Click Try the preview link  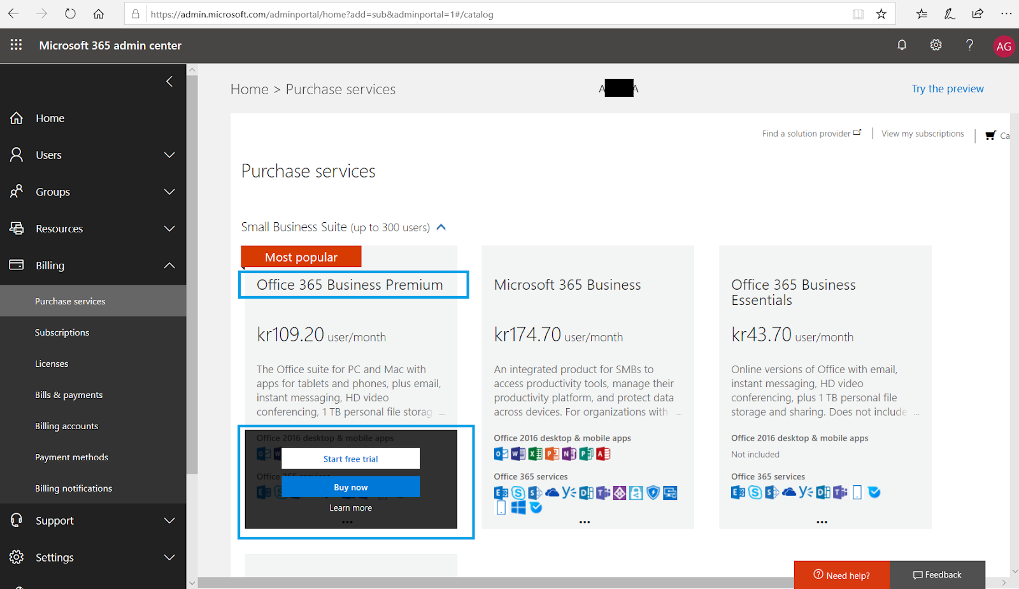click(x=948, y=89)
